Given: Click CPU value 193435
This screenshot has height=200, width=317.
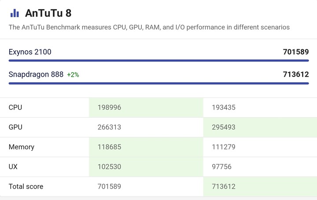Looking at the screenshot, I should click(x=224, y=107).
